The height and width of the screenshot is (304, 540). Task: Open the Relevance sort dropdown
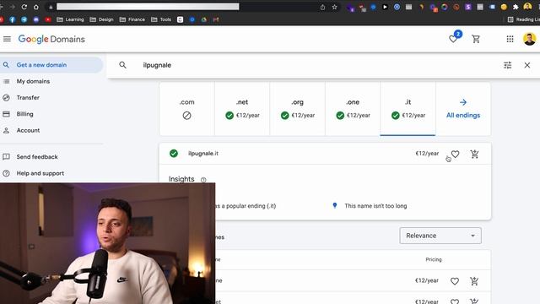click(440, 236)
